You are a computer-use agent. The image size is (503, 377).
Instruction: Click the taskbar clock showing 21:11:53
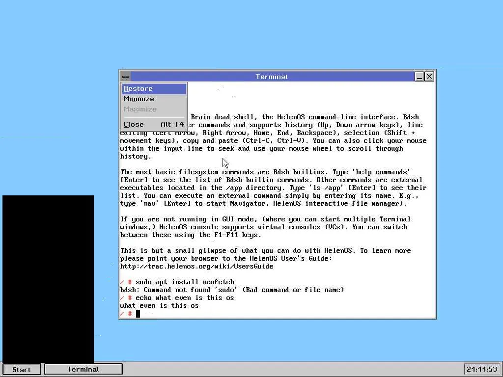pos(482,369)
